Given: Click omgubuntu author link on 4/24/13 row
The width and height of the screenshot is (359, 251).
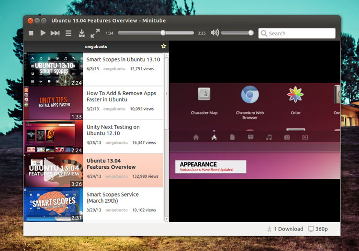Looking at the screenshot, I should 116,176.
